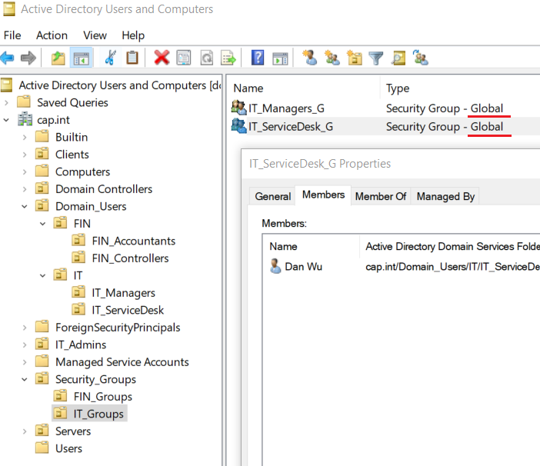Viewport: 540px width, 466px height.
Task: Switch to the General tab
Action: click(273, 196)
